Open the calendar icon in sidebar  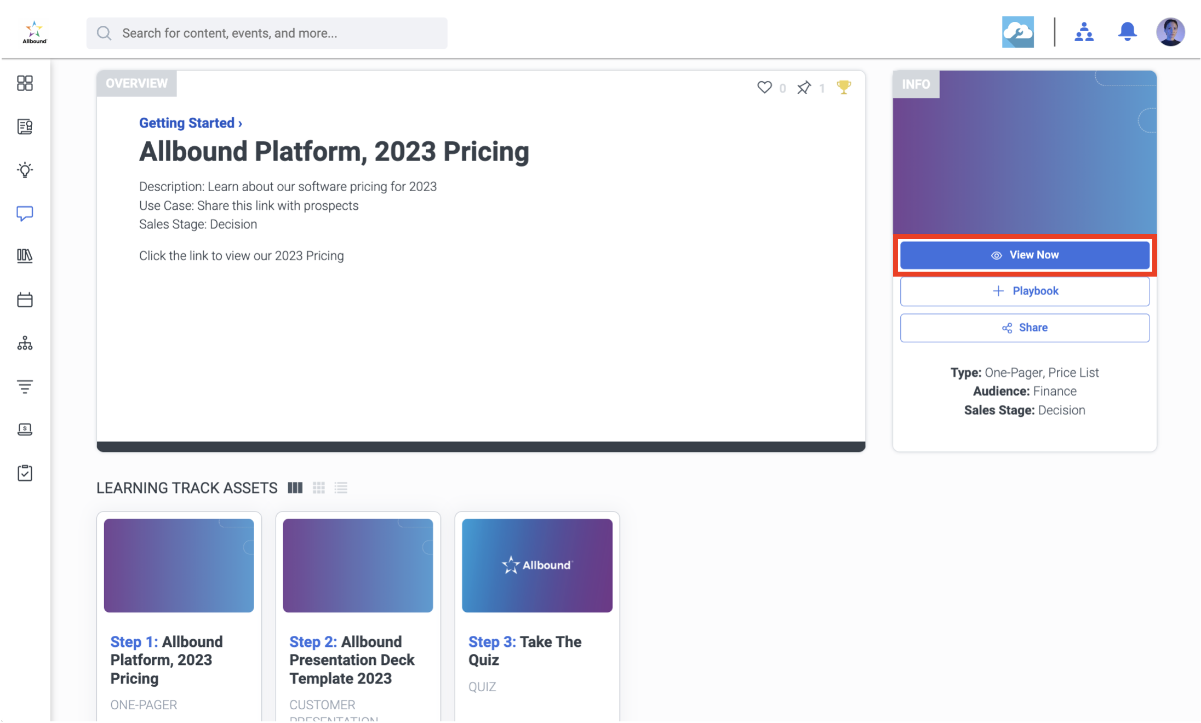point(25,300)
